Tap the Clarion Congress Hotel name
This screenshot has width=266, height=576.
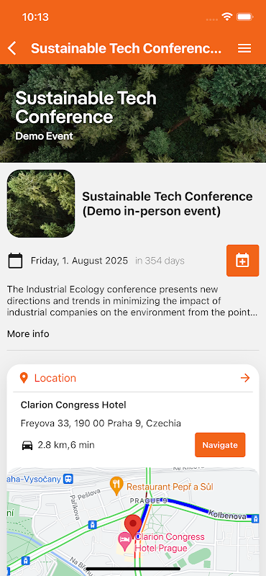(x=73, y=405)
